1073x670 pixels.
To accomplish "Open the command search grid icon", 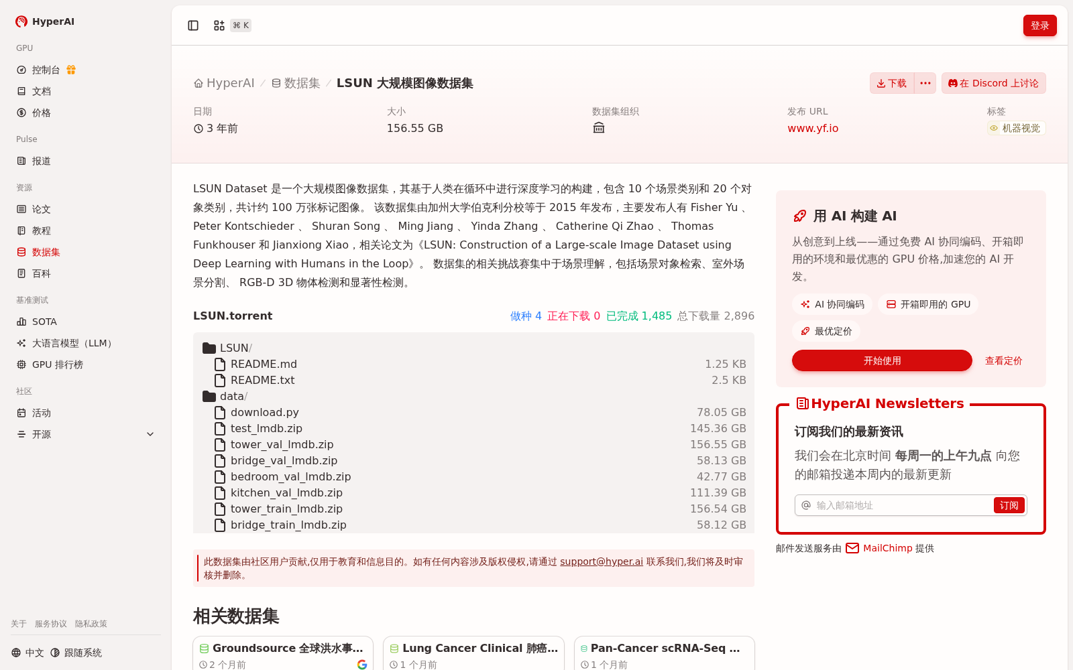I will (219, 25).
